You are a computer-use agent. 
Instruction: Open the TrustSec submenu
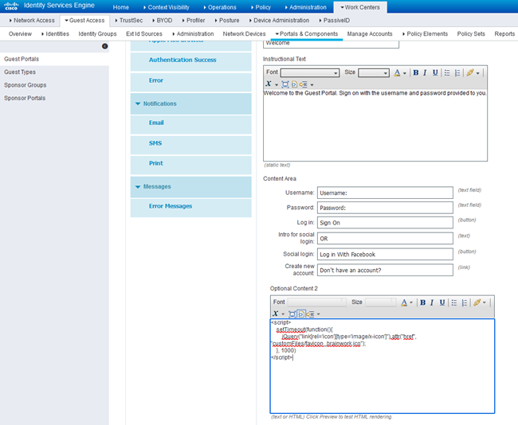(x=131, y=21)
